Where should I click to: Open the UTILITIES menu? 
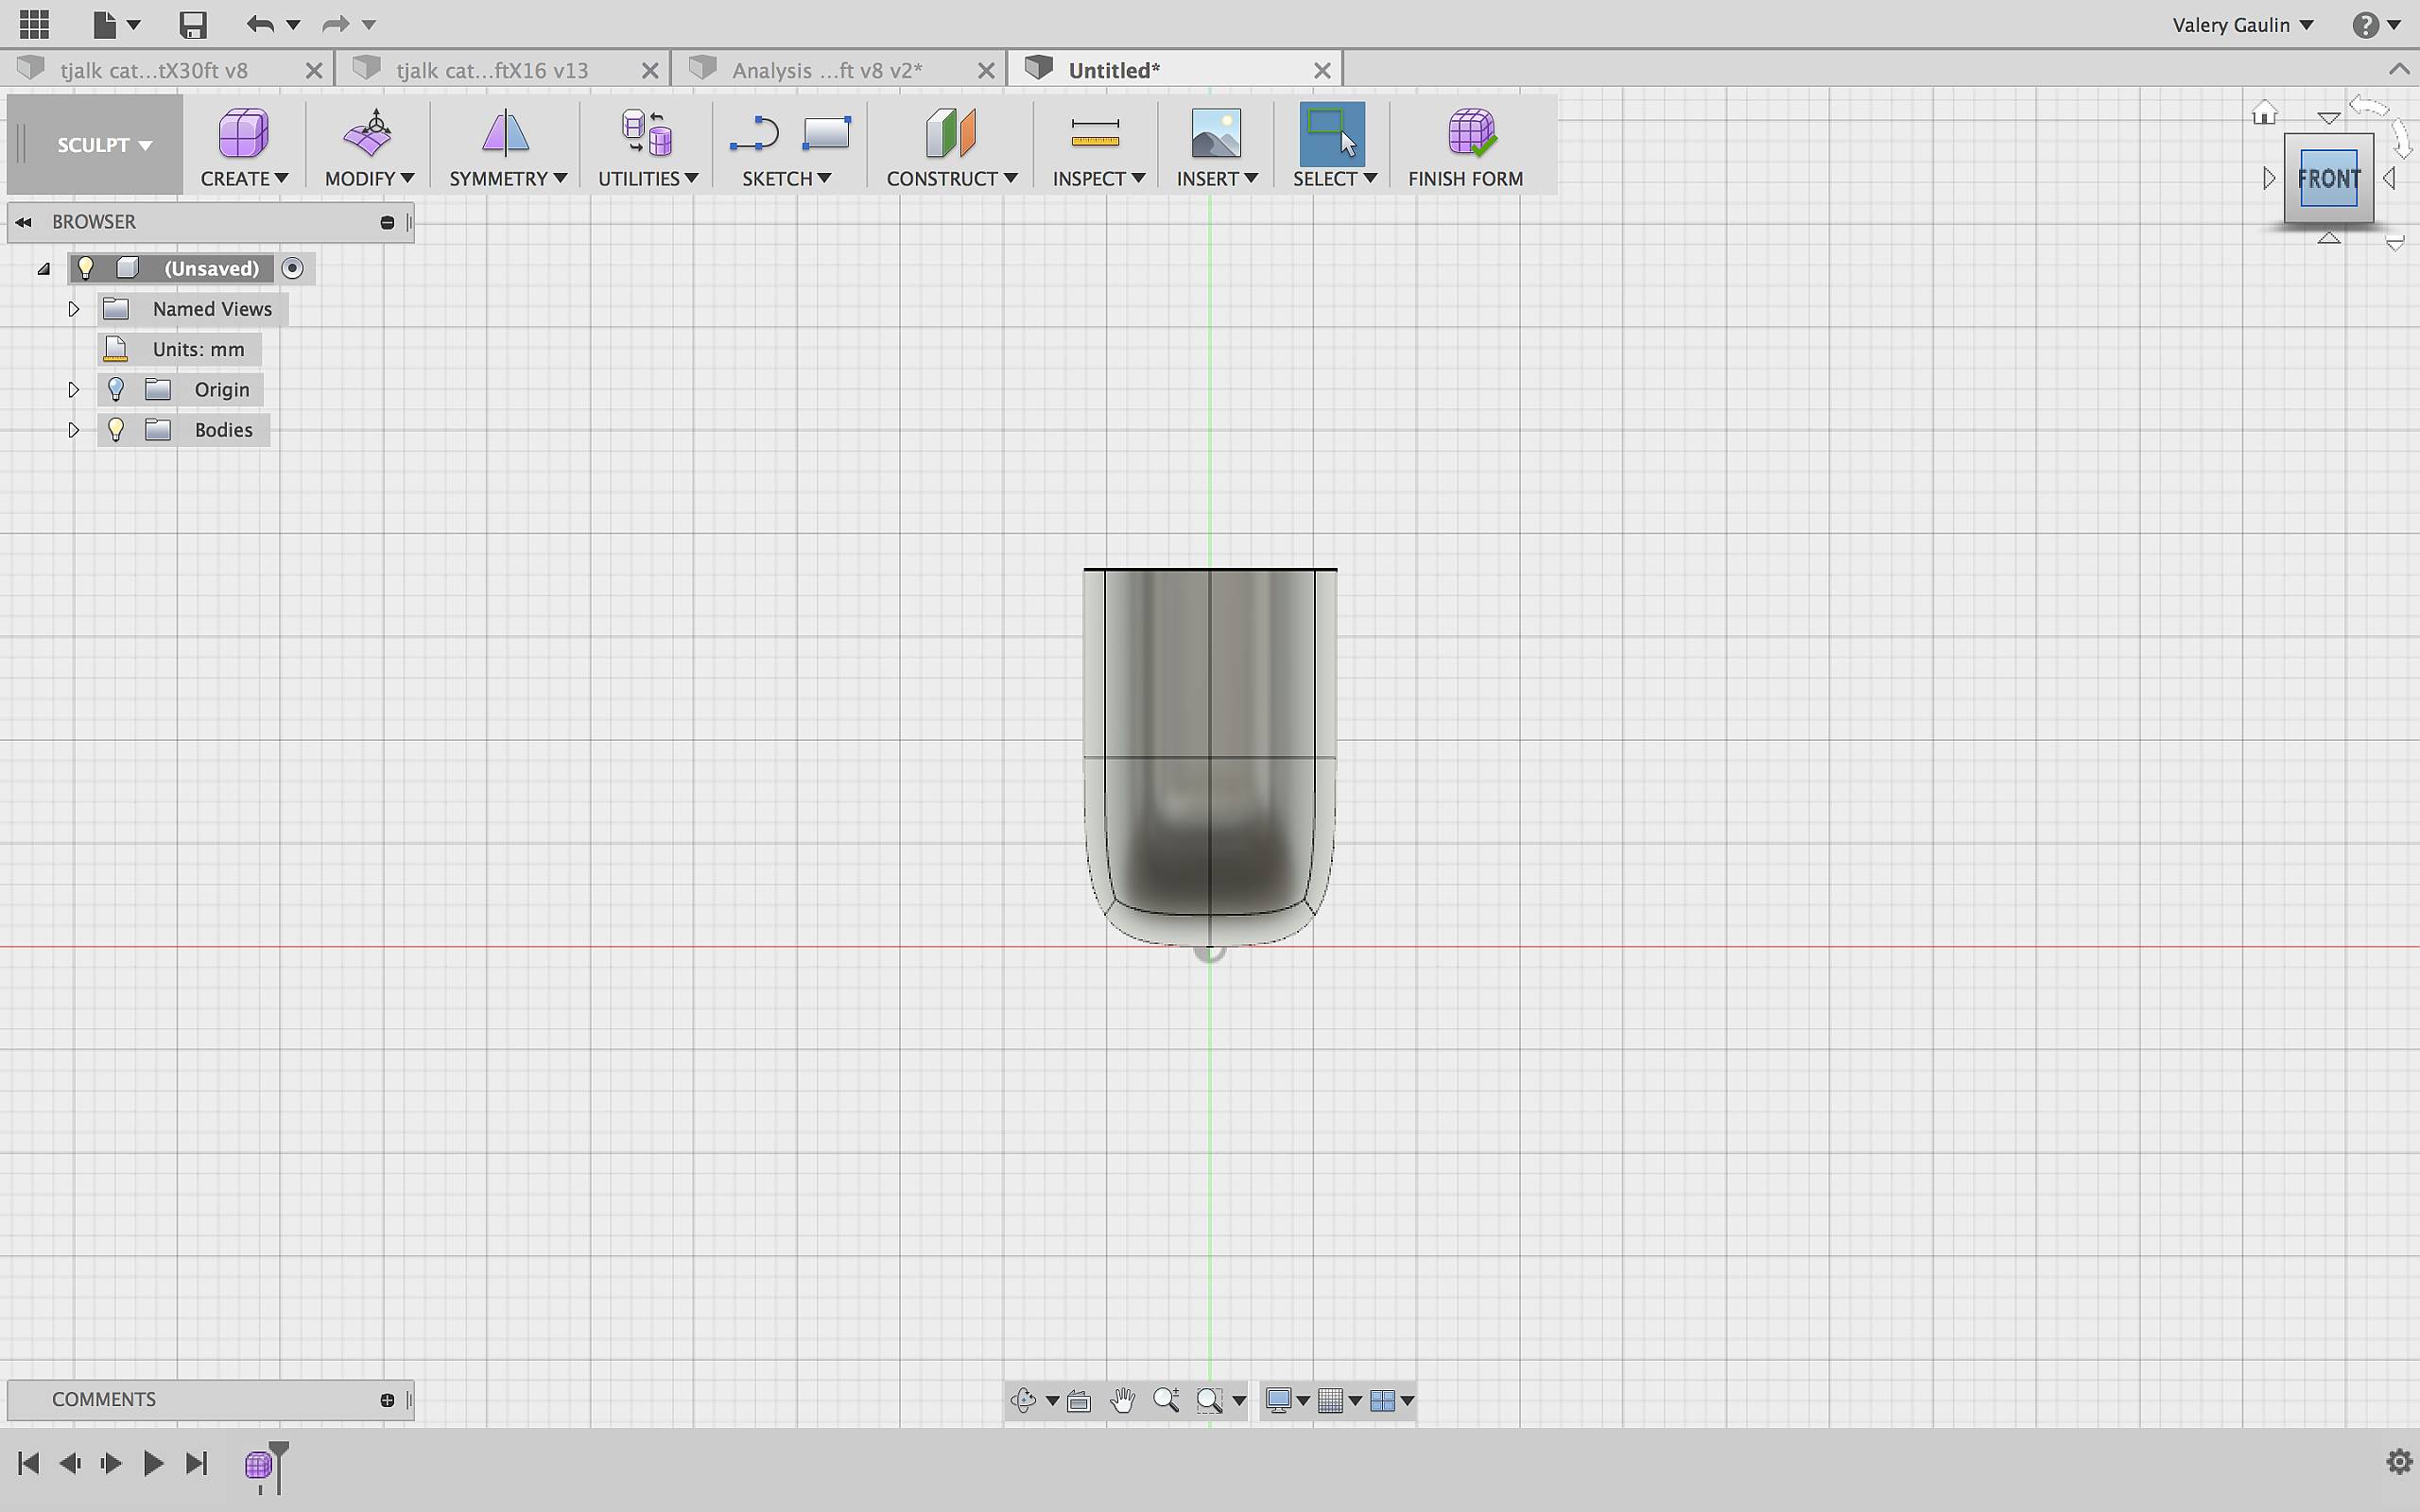pyautogui.click(x=647, y=178)
